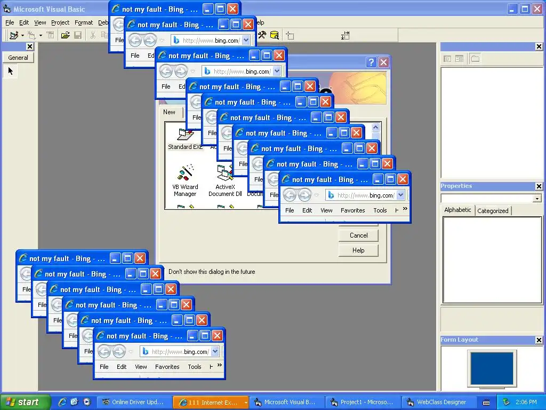Viewport: 546px width, 410px height.
Task: Click Toggle Folders icon in Project panel
Action: (x=475, y=59)
